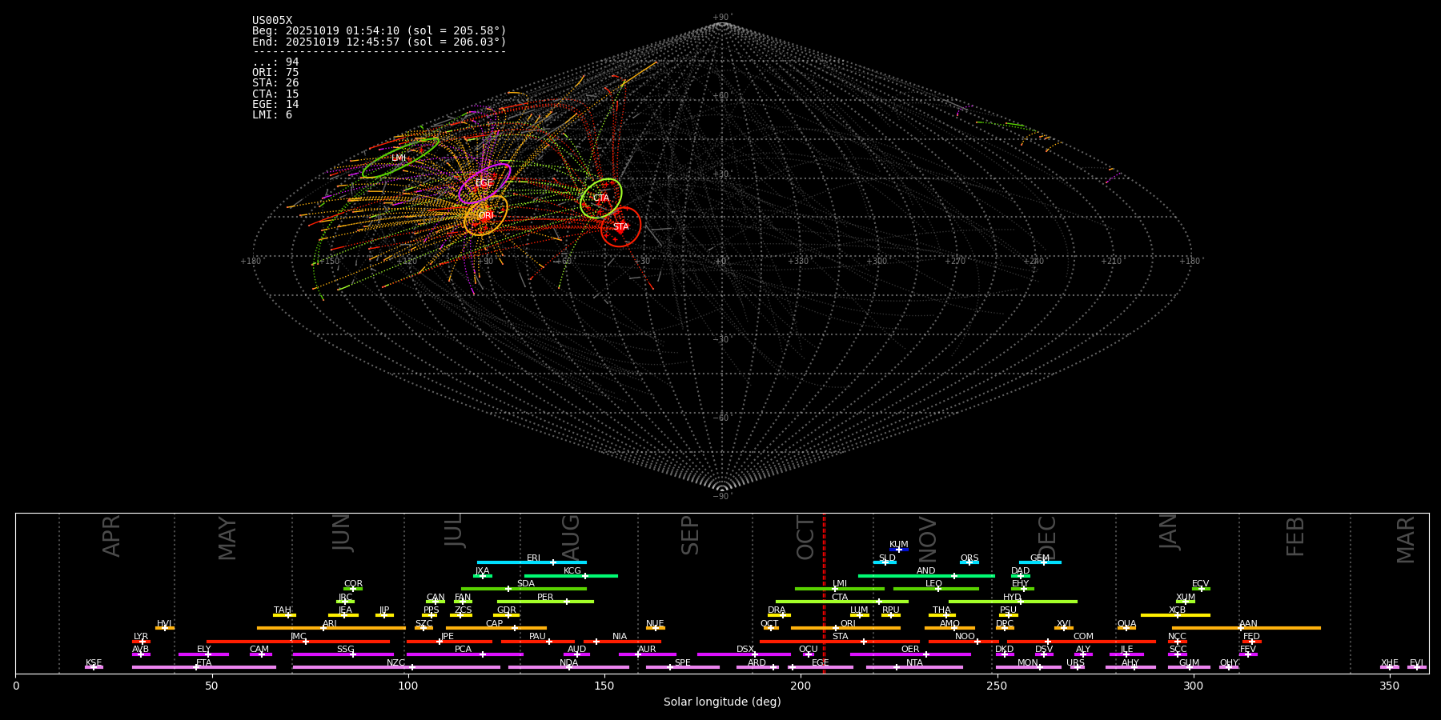Click the XCB shower bar in timeline
The width and height of the screenshot is (1441, 720).
tap(1175, 615)
